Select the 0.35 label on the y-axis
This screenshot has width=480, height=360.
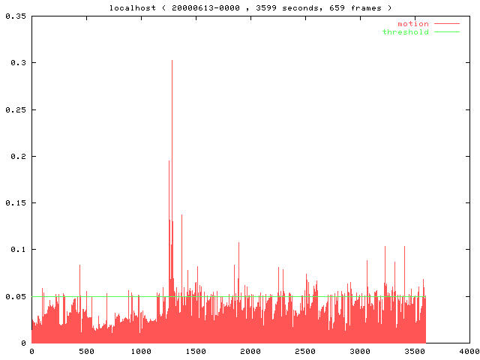[x=15, y=16]
